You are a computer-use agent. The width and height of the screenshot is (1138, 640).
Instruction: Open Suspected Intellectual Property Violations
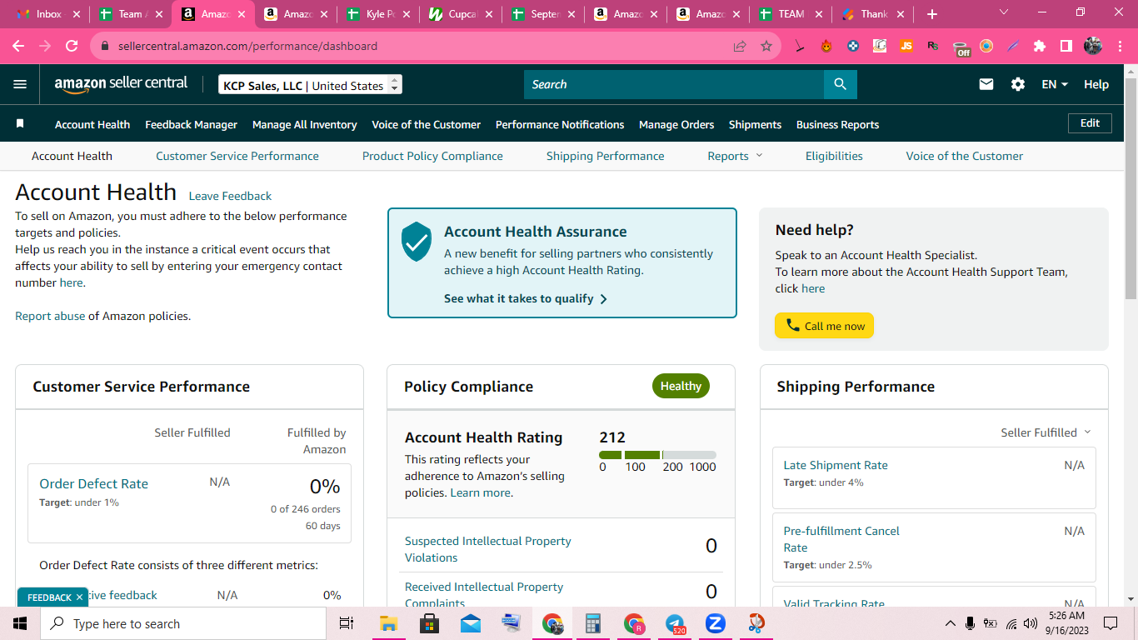487,549
